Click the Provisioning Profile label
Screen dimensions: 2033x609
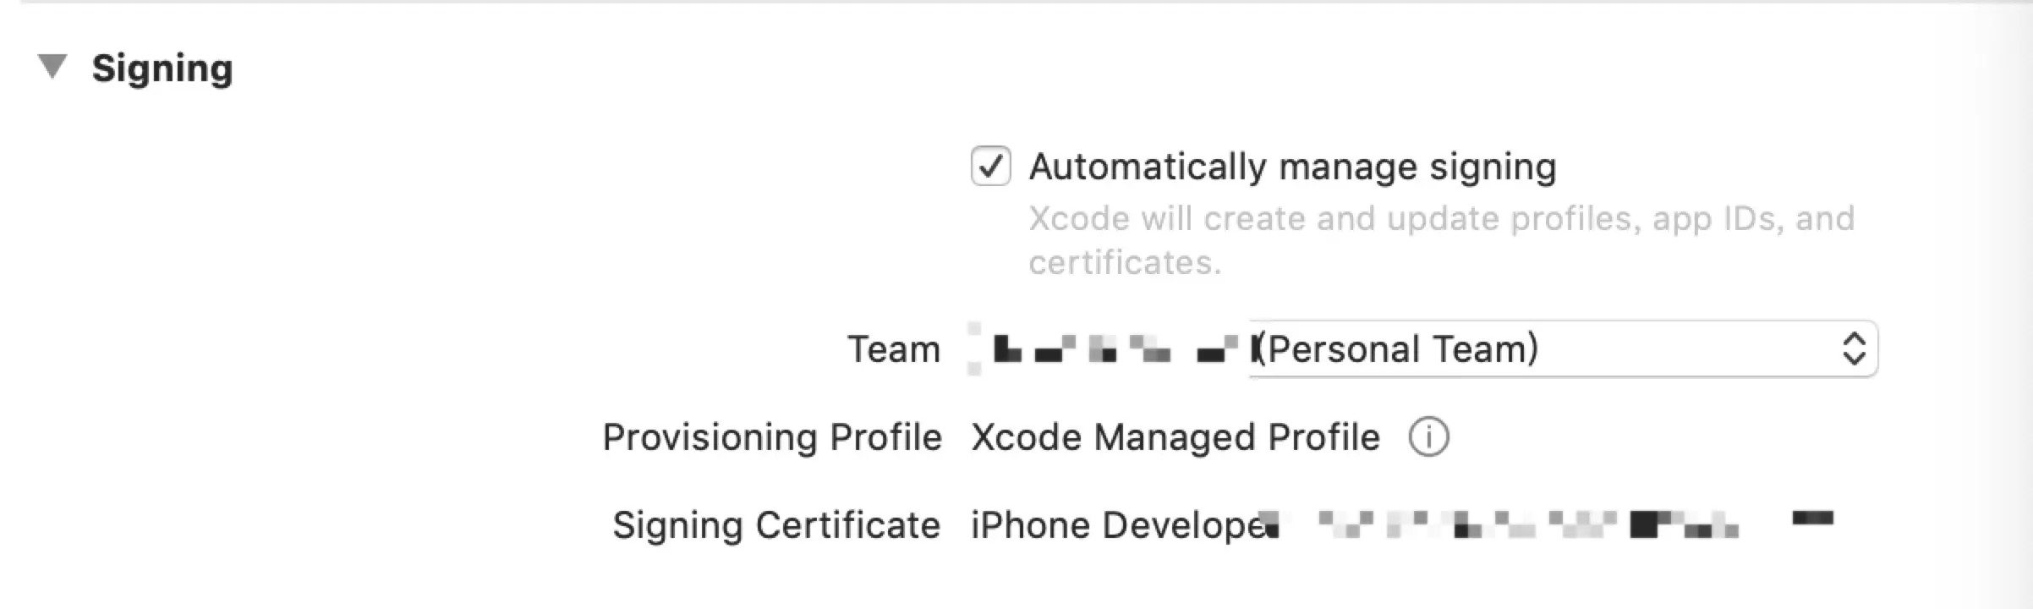[x=772, y=438]
